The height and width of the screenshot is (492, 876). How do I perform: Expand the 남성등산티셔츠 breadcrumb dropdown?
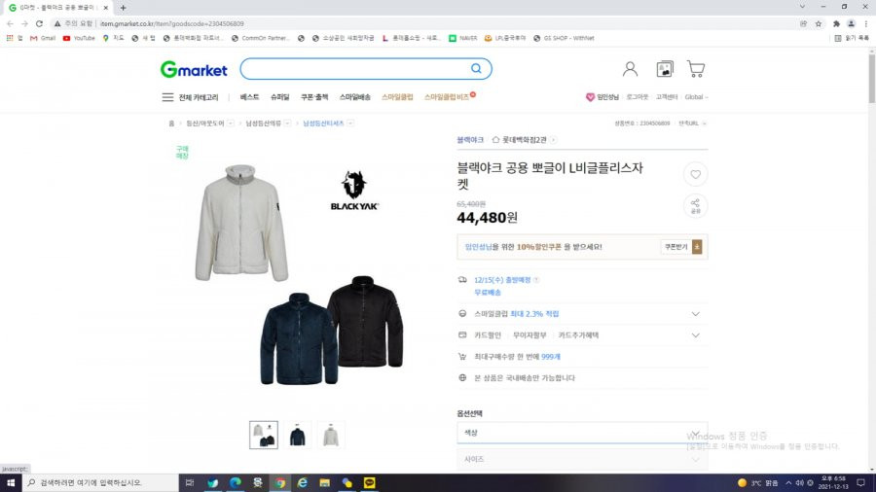pyautogui.click(x=350, y=123)
